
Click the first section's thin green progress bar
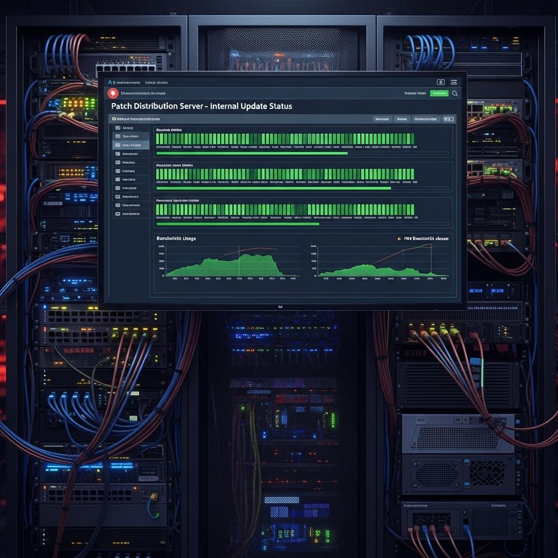252,153
